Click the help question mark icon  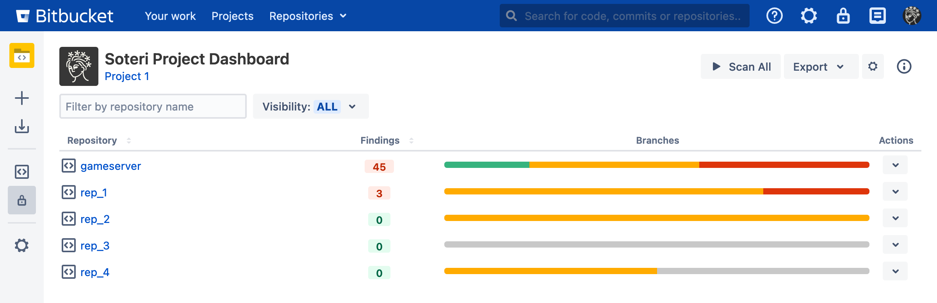pyautogui.click(x=774, y=16)
